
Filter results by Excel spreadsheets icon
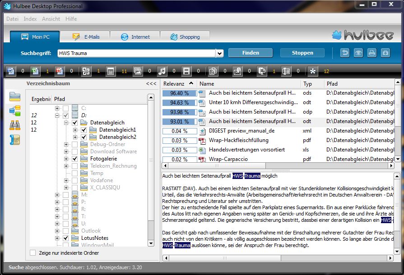pyautogui.click(x=36, y=71)
